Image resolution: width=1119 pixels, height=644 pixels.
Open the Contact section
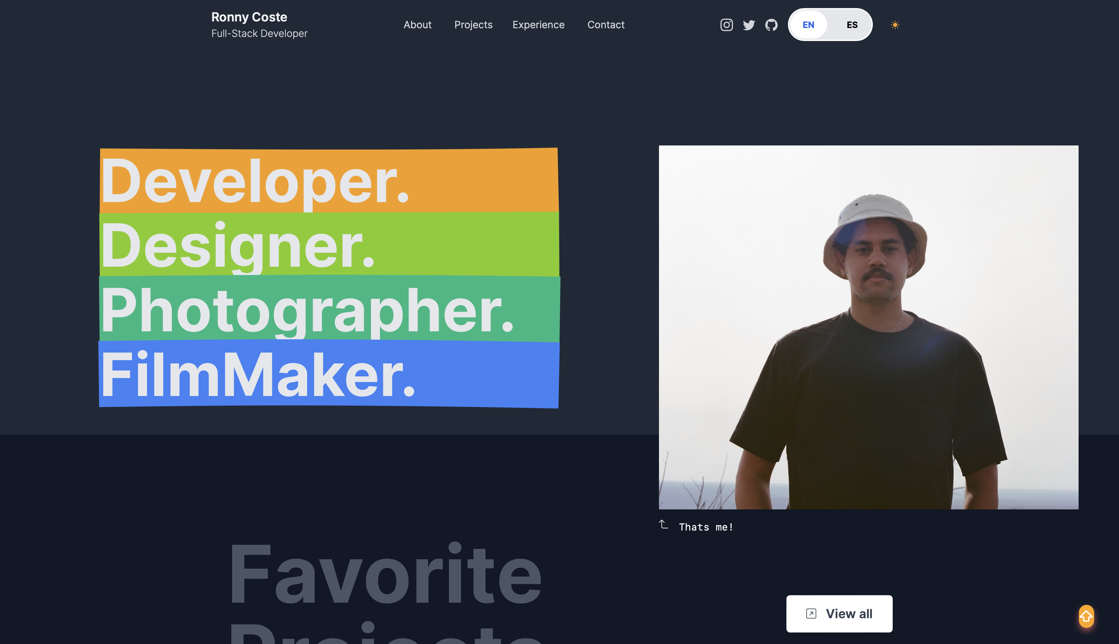point(606,25)
